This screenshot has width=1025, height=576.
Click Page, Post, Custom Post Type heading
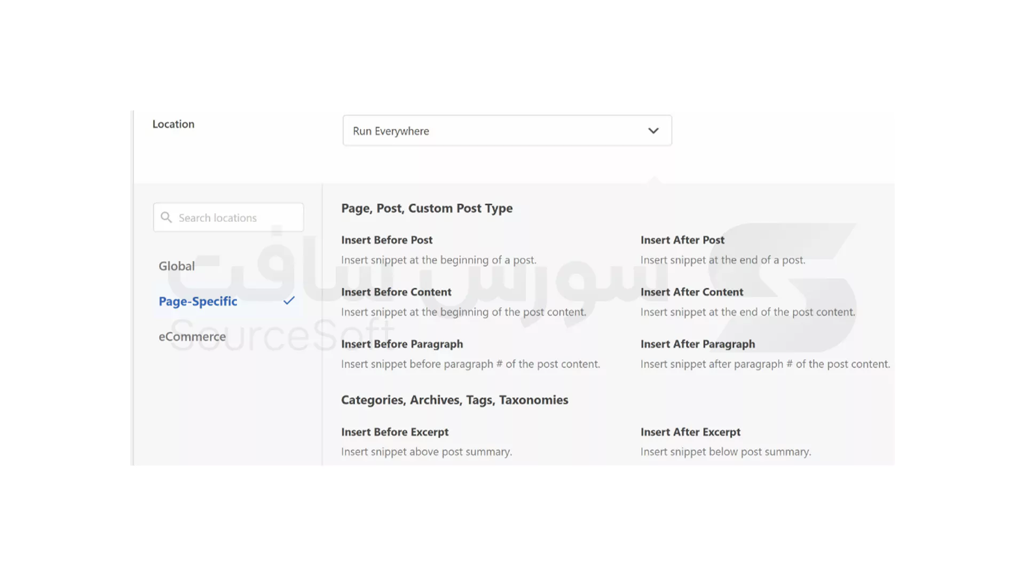pyautogui.click(x=427, y=209)
